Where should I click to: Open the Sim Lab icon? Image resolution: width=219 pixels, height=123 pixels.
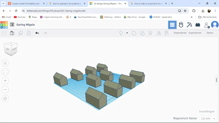coord(181,25)
